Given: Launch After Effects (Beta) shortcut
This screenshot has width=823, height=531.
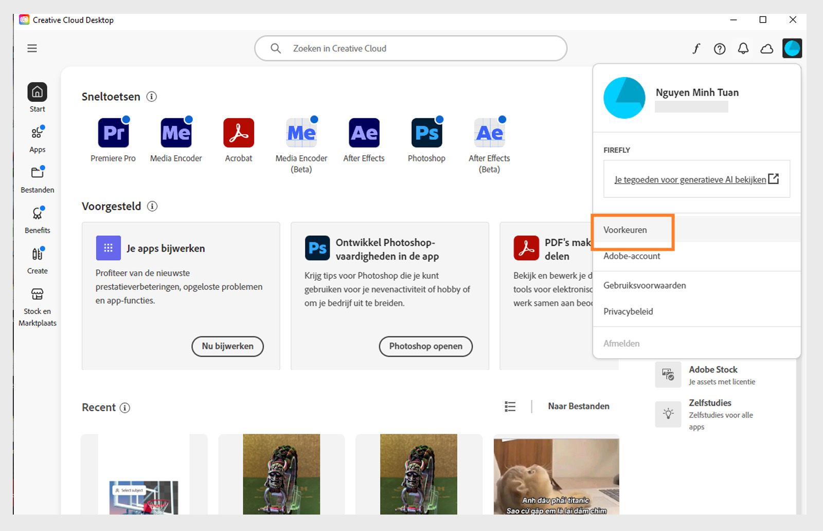Looking at the screenshot, I should point(489,132).
